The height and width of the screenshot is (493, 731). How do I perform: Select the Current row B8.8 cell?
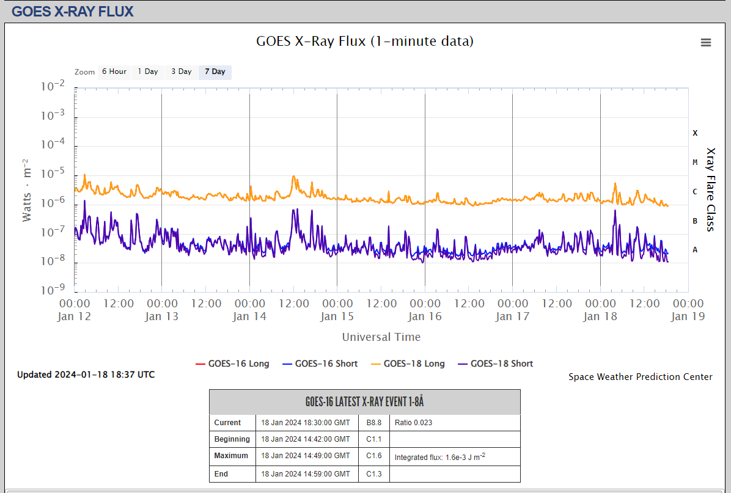click(x=374, y=423)
